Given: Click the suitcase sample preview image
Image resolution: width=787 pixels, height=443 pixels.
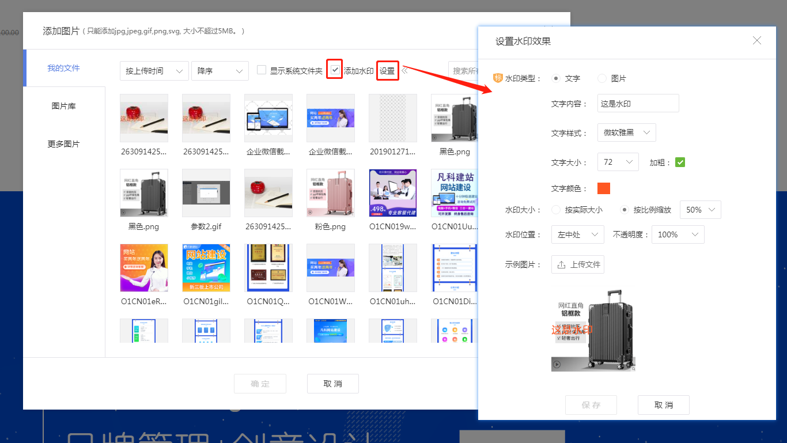Looking at the screenshot, I should click(593, 329).
